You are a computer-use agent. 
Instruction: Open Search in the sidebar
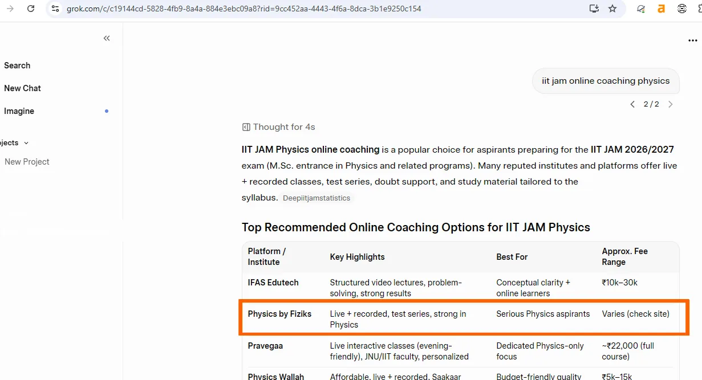[x=17, y=66]
